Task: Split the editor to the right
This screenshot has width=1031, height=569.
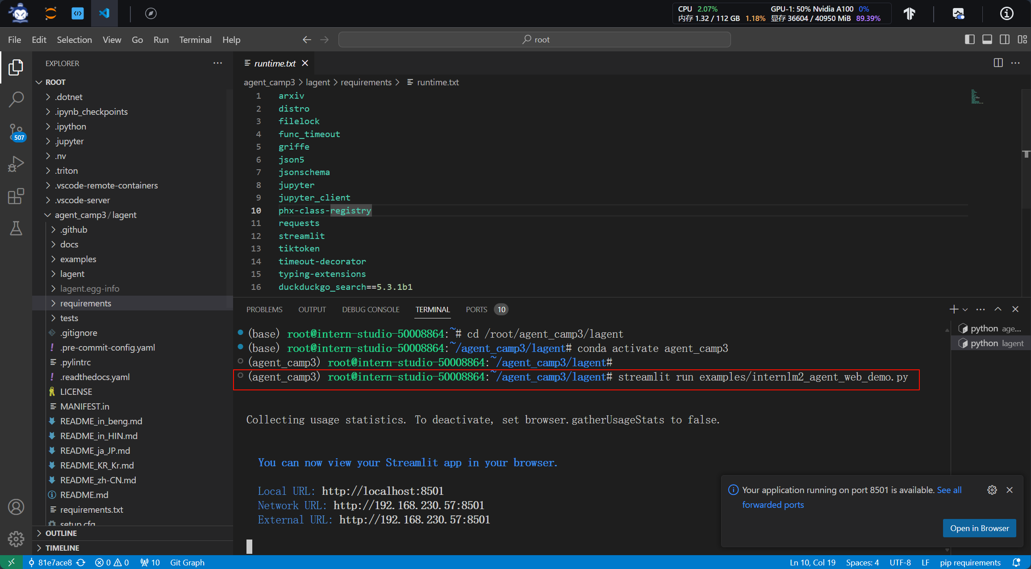Action: coord(998,63)
